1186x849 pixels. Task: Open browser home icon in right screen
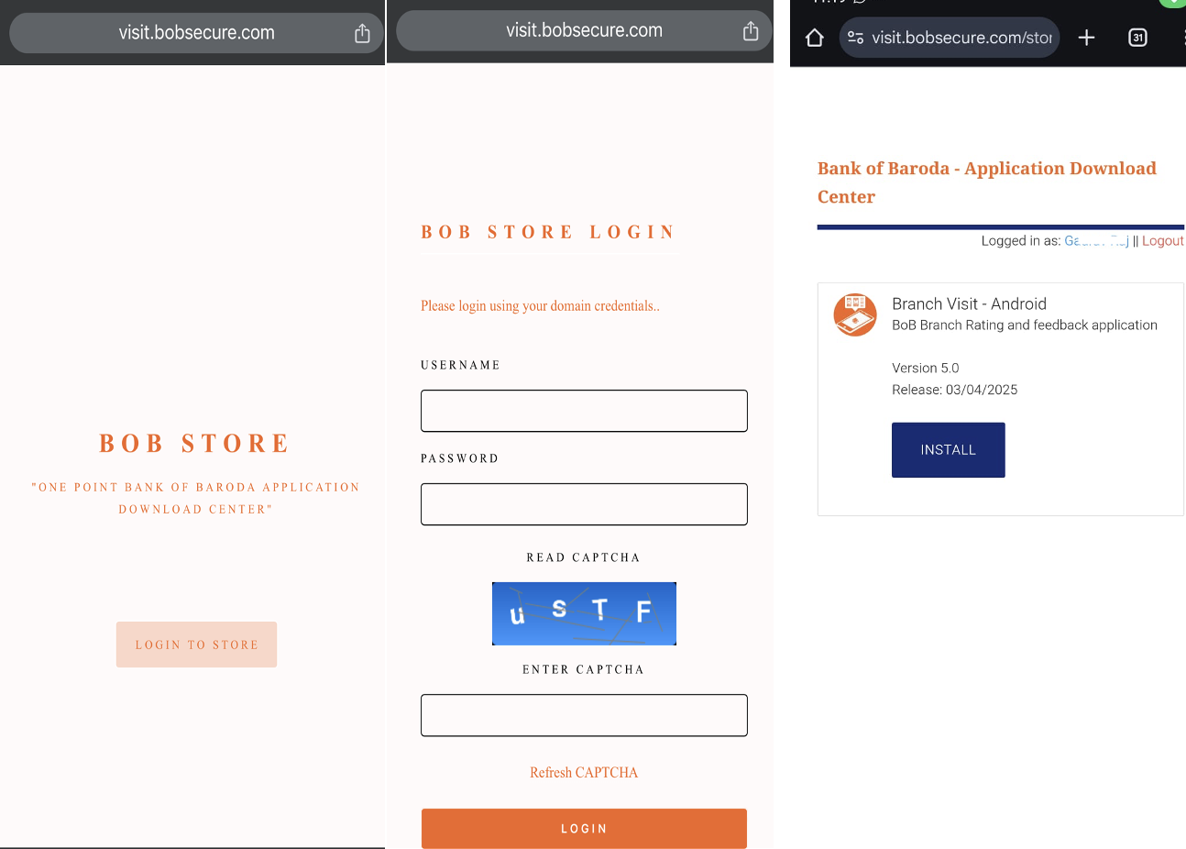815,38
